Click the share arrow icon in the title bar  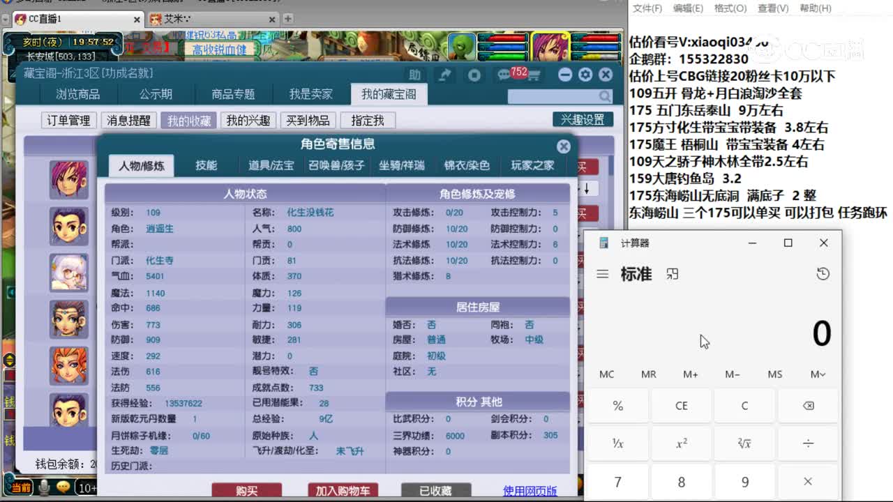(444, 74)
